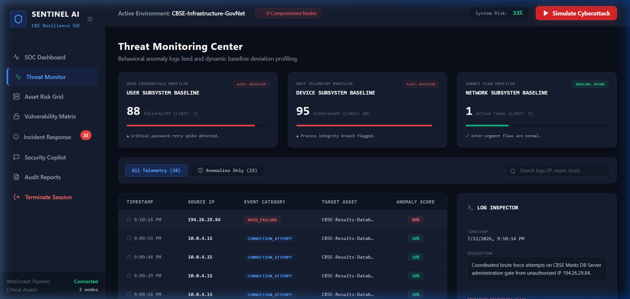Screen dimensions: 630x299
Task: Click the Terminate Session logout icon
Action: (x=17, y=197)
